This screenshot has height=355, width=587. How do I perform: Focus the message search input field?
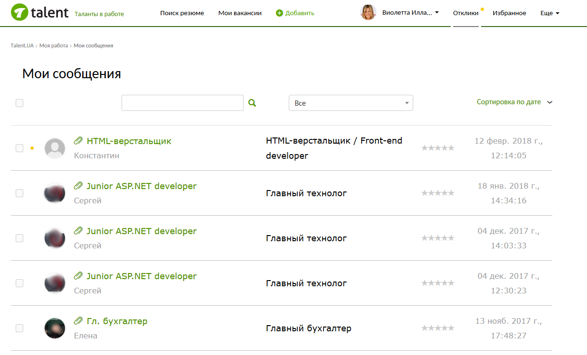pyautogui.click(x=182, y=103)
